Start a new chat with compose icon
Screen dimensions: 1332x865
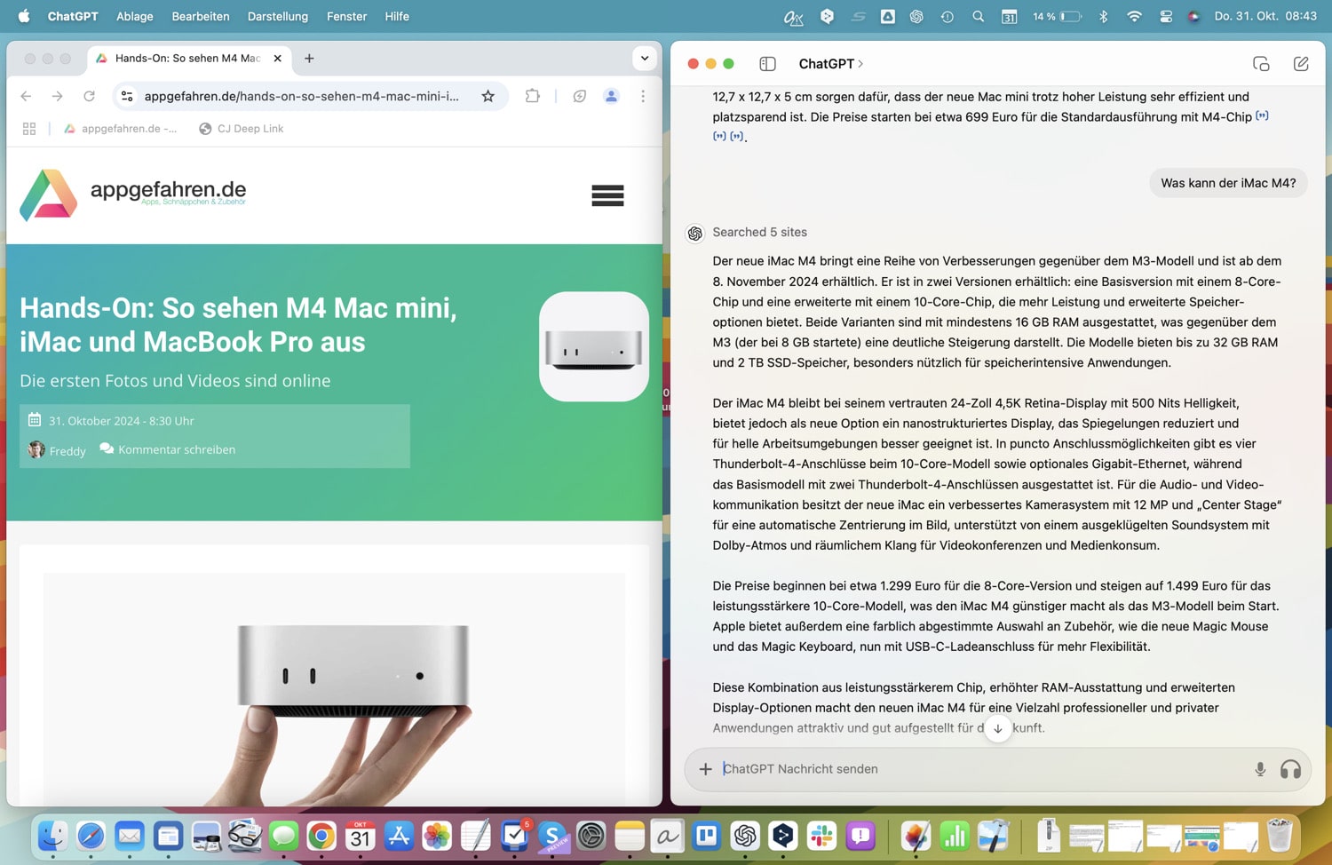click(x=1300, y=64)
